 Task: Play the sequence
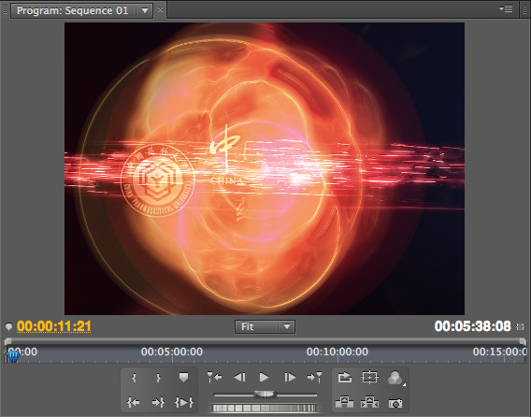coord(265,377)
